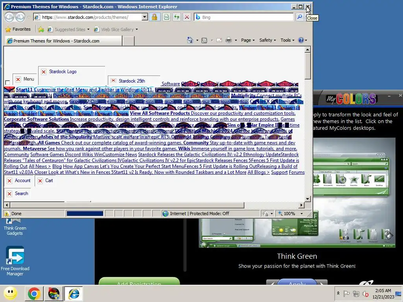Print the page using printer icon
This screenshot has height=302, width=403.
click(229, 41)
